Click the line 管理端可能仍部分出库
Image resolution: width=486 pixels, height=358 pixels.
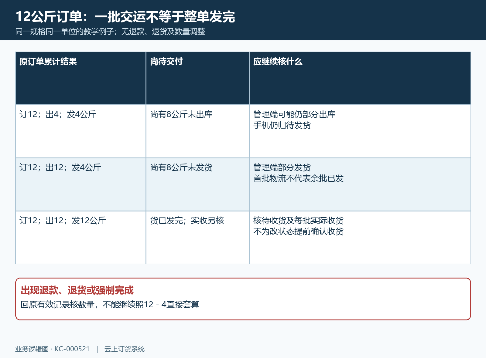294,114
